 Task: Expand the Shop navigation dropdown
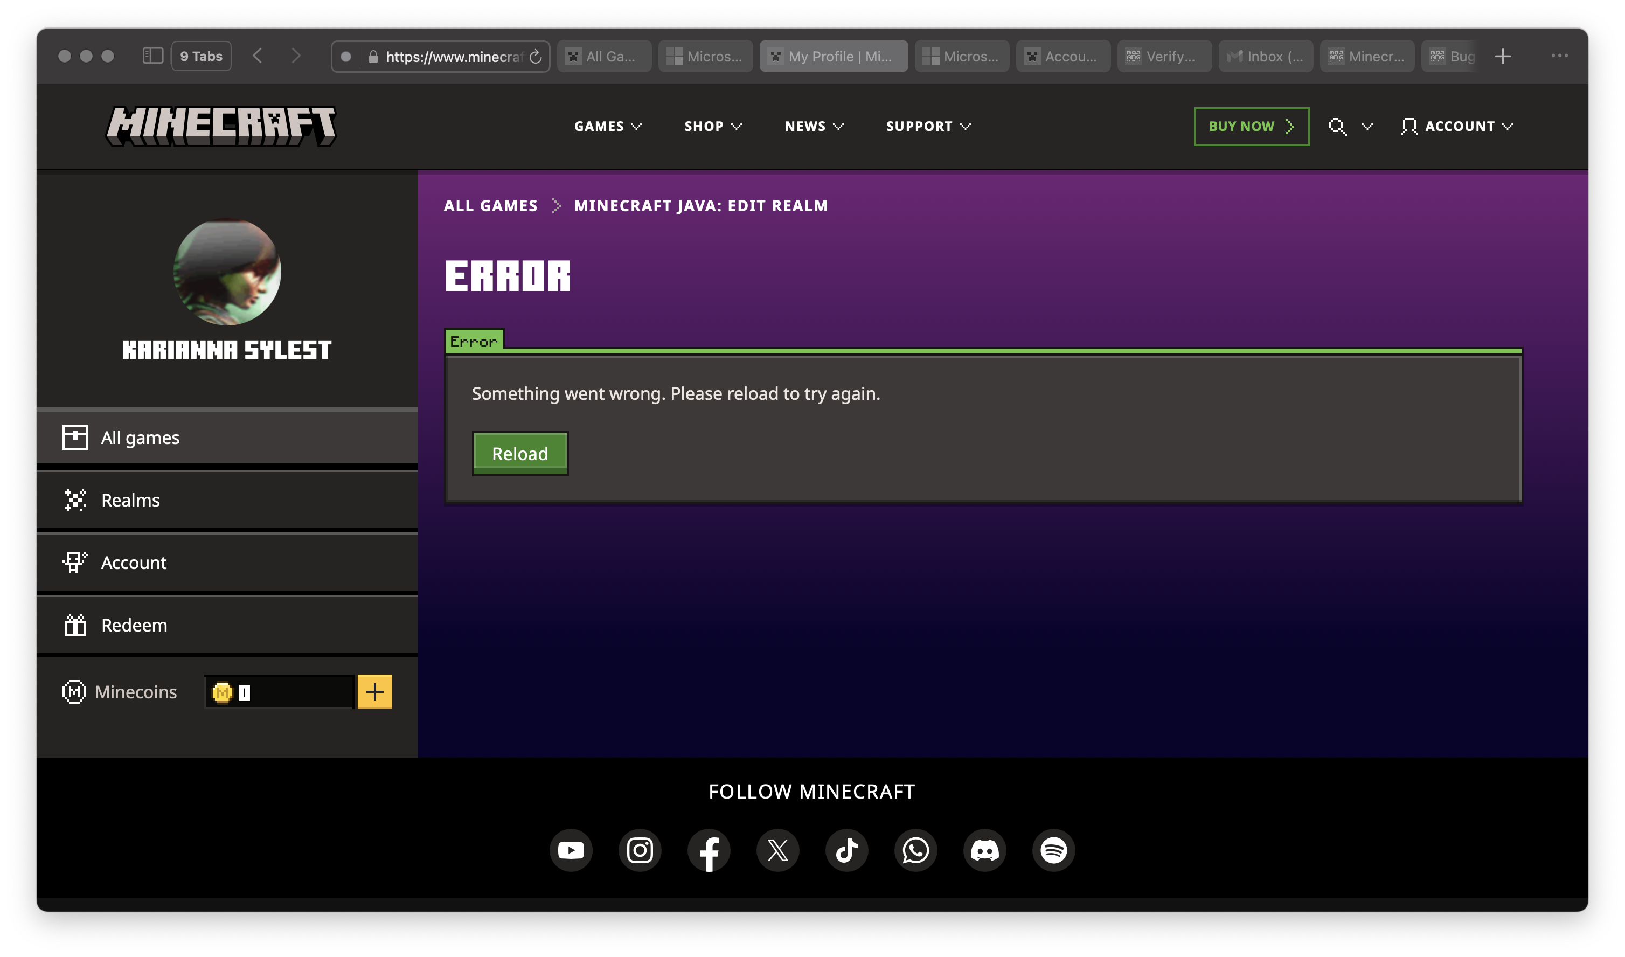click(x=712, y=127)
